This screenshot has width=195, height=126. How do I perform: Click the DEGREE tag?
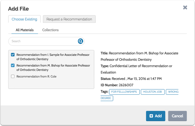[107, 98]
